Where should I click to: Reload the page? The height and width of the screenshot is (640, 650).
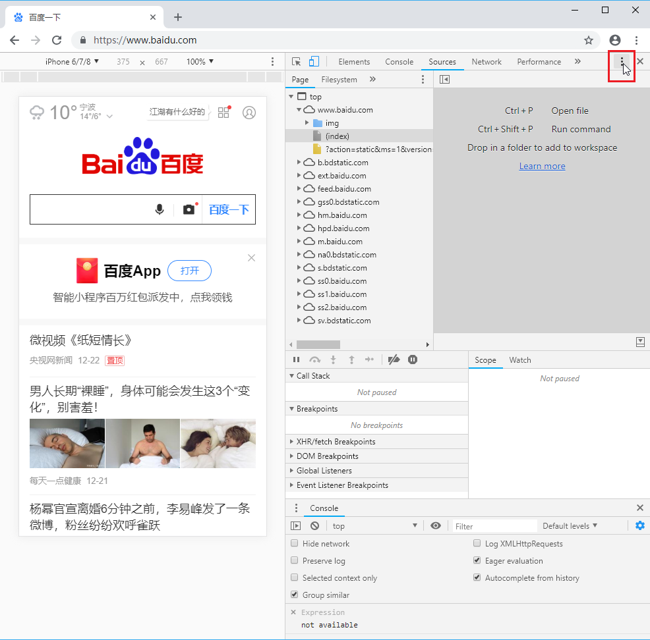tap(57, 40)
